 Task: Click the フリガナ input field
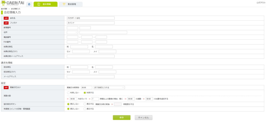pos(90,23)
